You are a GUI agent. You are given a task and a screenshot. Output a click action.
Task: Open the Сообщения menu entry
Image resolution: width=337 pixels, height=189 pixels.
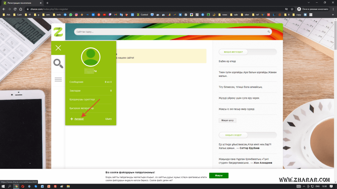tap(76, 82)
